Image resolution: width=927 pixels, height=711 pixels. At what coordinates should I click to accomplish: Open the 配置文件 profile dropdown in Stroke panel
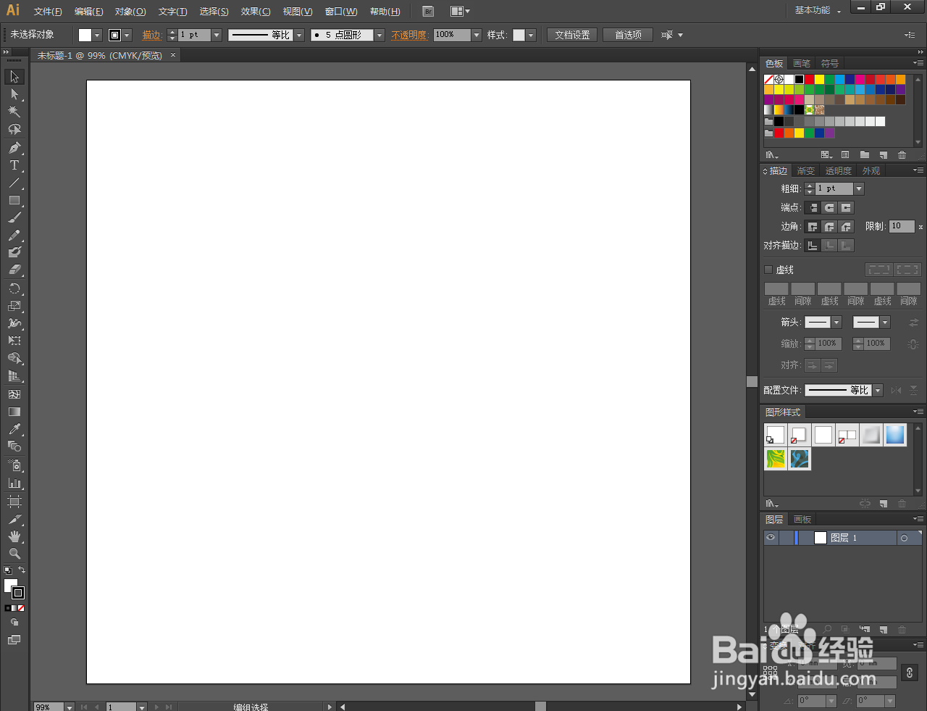coord(878,390)
